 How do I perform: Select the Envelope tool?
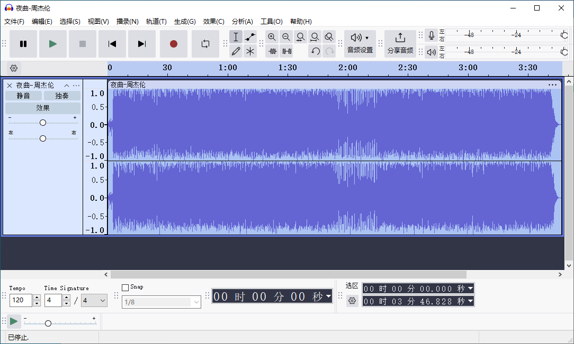point(250,37)
